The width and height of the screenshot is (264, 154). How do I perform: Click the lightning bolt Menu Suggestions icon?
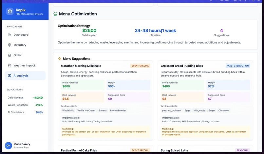click(59, 59)
